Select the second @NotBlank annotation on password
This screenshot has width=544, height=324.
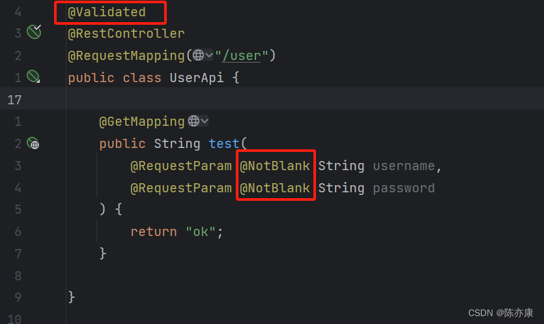coord(275,188)
